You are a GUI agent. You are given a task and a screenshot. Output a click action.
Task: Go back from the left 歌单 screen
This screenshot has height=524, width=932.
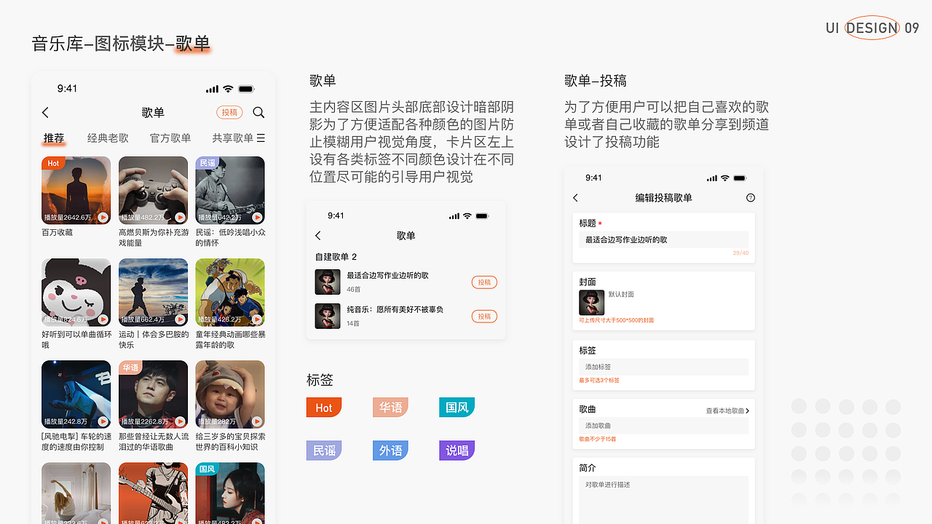[x=45, y=113]
